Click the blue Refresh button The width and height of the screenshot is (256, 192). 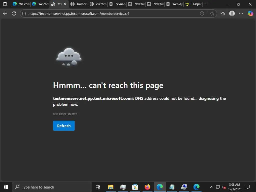[64, 126]
